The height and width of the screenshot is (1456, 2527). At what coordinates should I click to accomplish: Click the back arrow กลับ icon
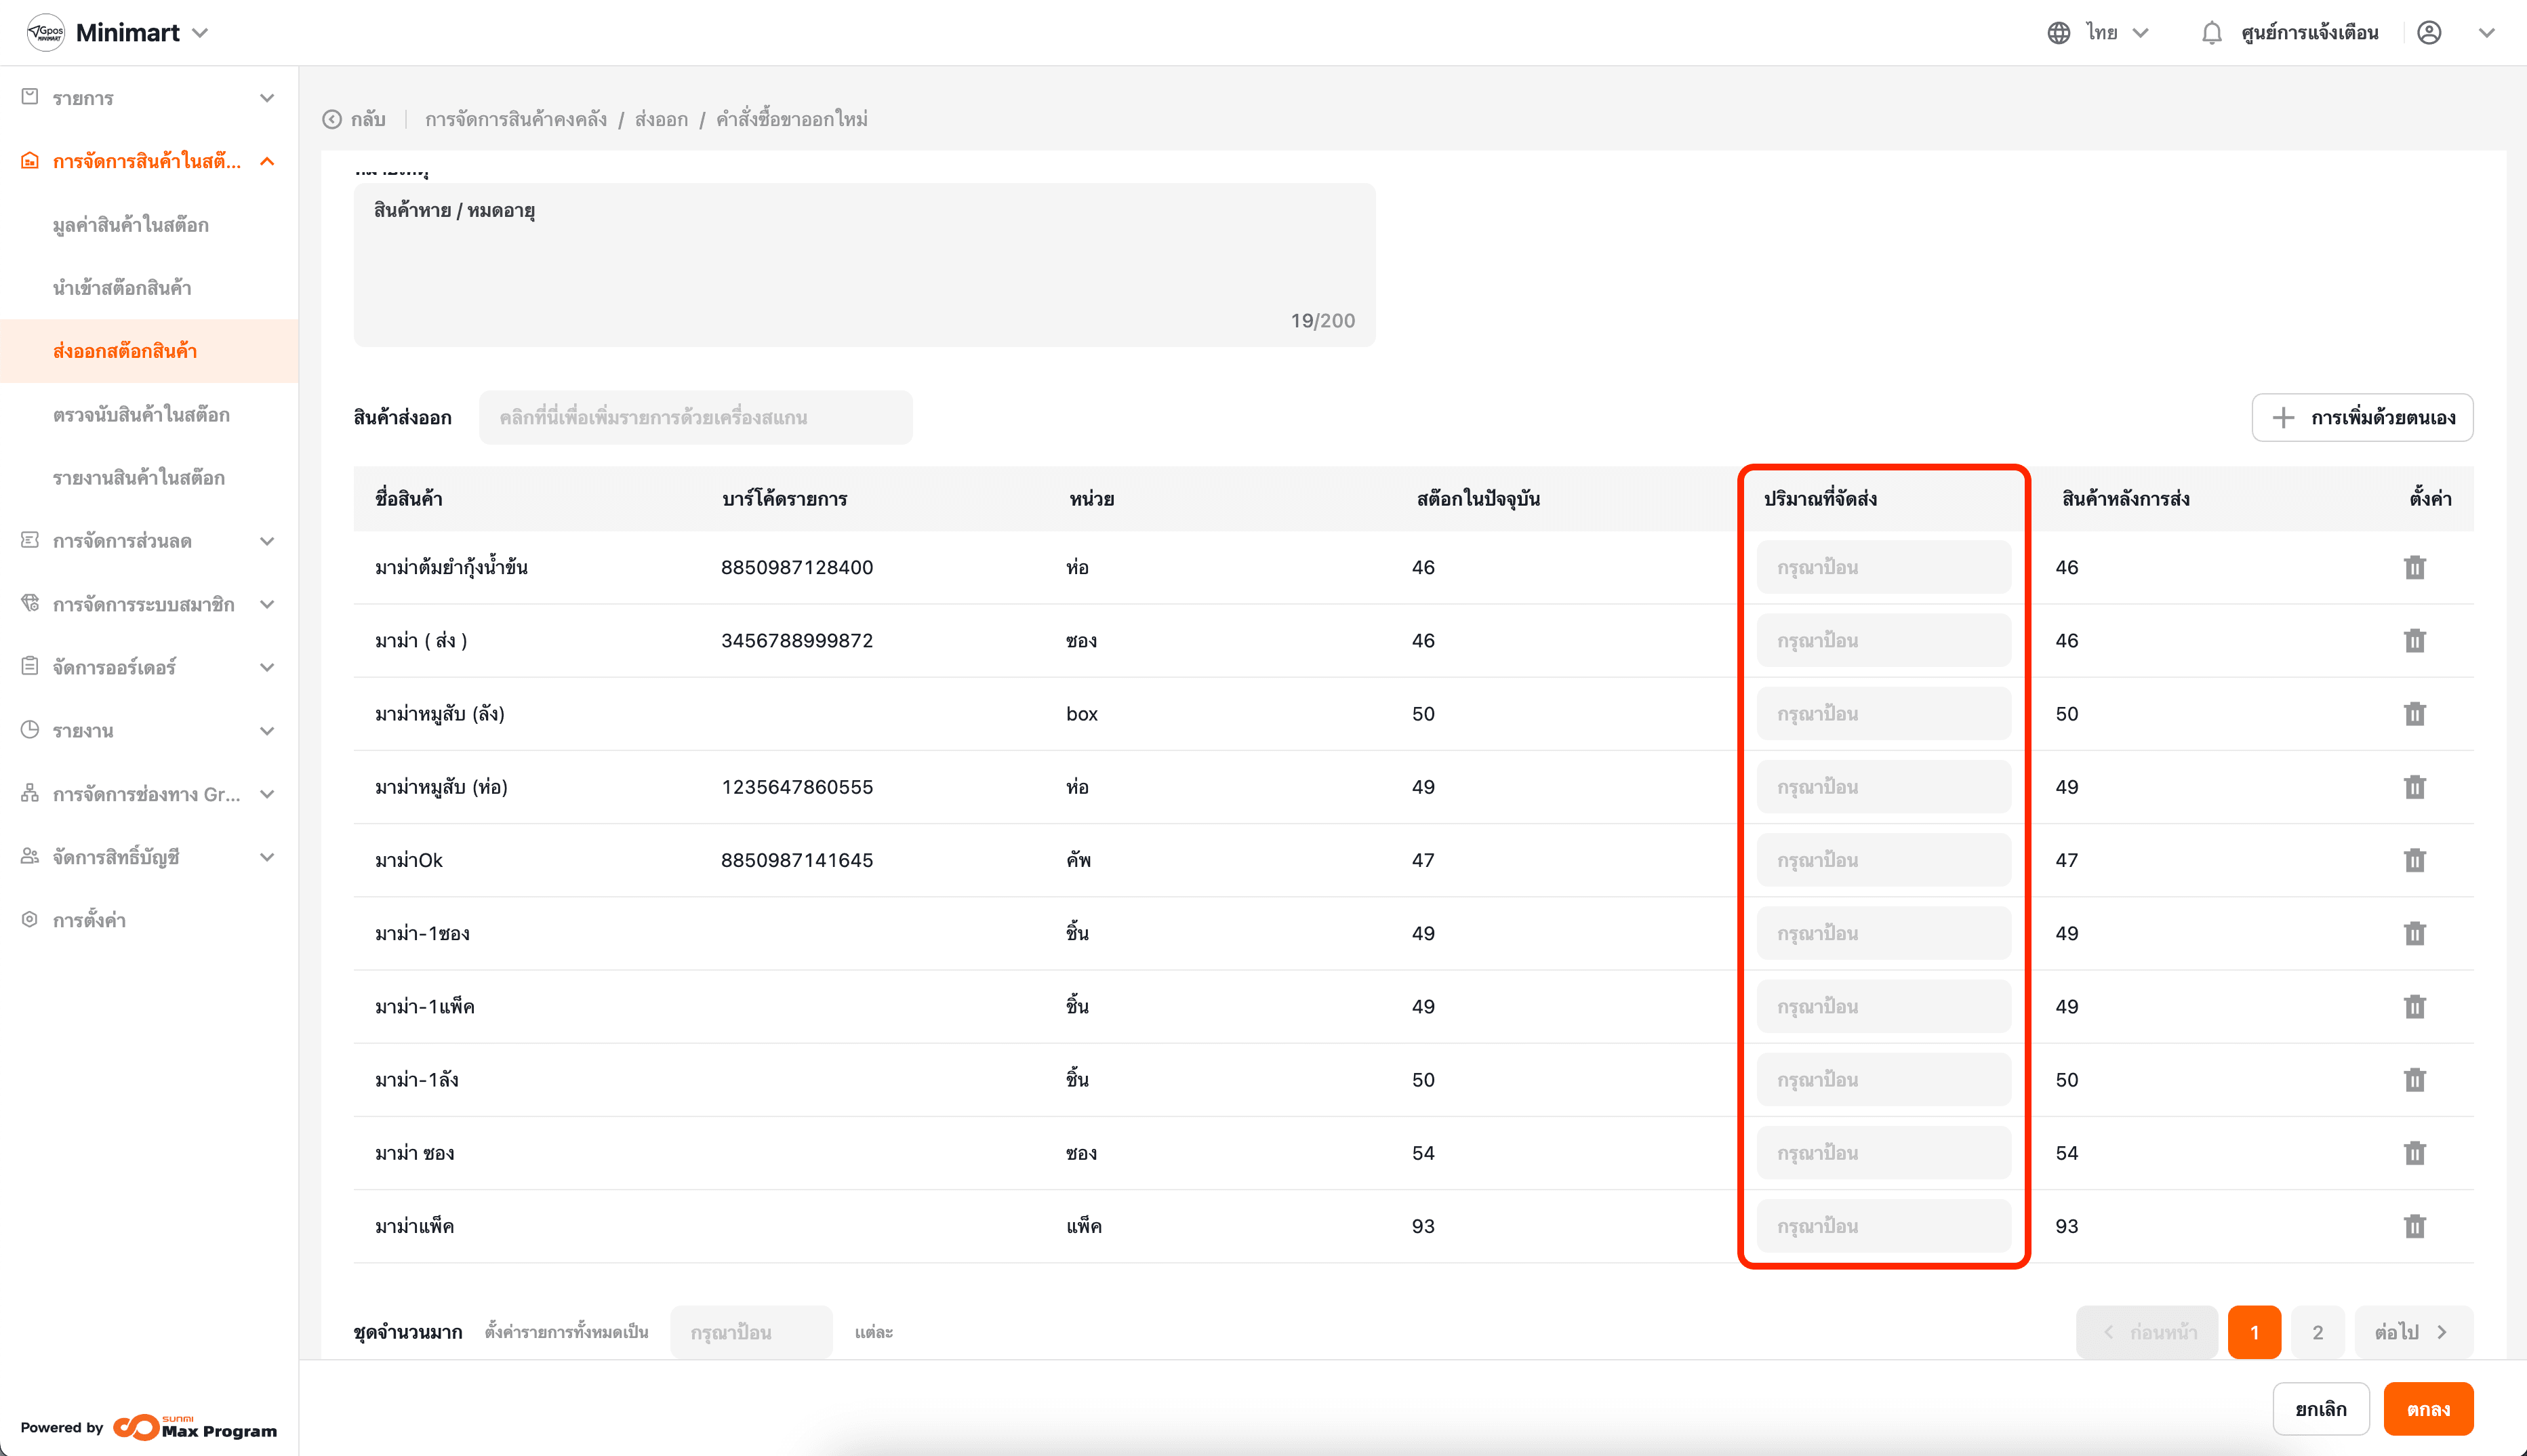coord(332,120)
